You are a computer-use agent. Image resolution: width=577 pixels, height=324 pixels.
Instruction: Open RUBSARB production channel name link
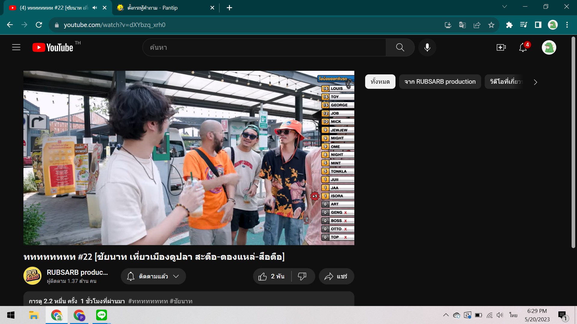(x=77, y=272)
